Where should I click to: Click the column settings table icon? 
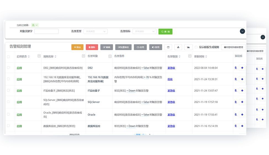tap(168, 47)
